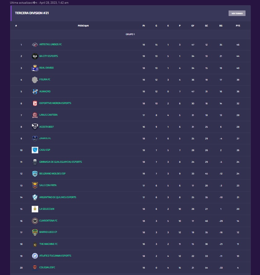Click BA City Esports points value 44

pyautogui.click(x=238, y=56)
